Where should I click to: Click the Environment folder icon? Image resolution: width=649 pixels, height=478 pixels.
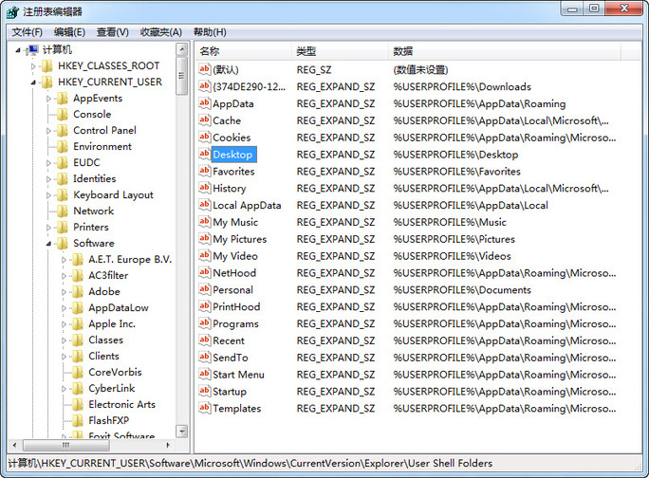click(62, 146)
